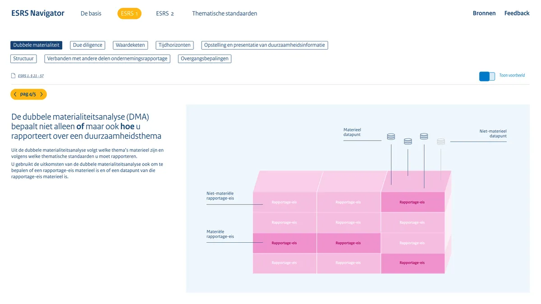Open the Overgangsbepalingen topic
541x304 pixels.
(x=205, y=59)
